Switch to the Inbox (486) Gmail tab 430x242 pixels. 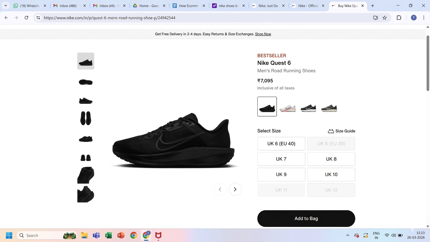point(68,6)
